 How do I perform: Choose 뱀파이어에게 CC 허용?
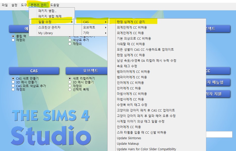coord(157,77)
